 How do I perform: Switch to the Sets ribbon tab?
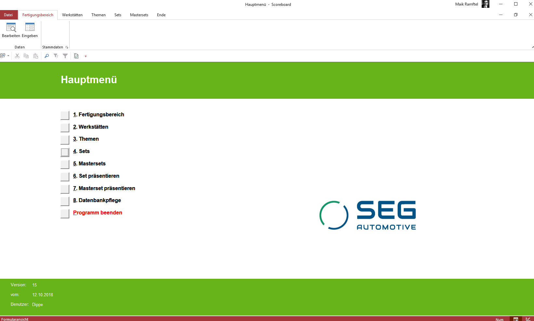pyautogui.click(x=118, y=15)
